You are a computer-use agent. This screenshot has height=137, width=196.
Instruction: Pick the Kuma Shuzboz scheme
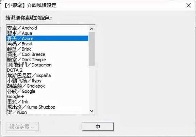coord(47,107)
